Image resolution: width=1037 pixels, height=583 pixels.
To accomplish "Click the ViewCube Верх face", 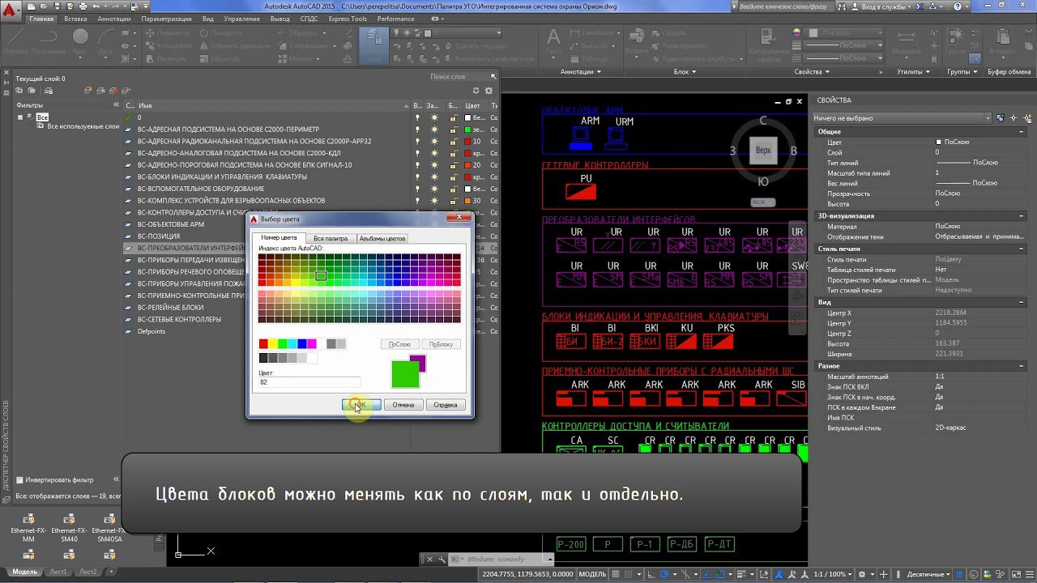I will [763, 151].
